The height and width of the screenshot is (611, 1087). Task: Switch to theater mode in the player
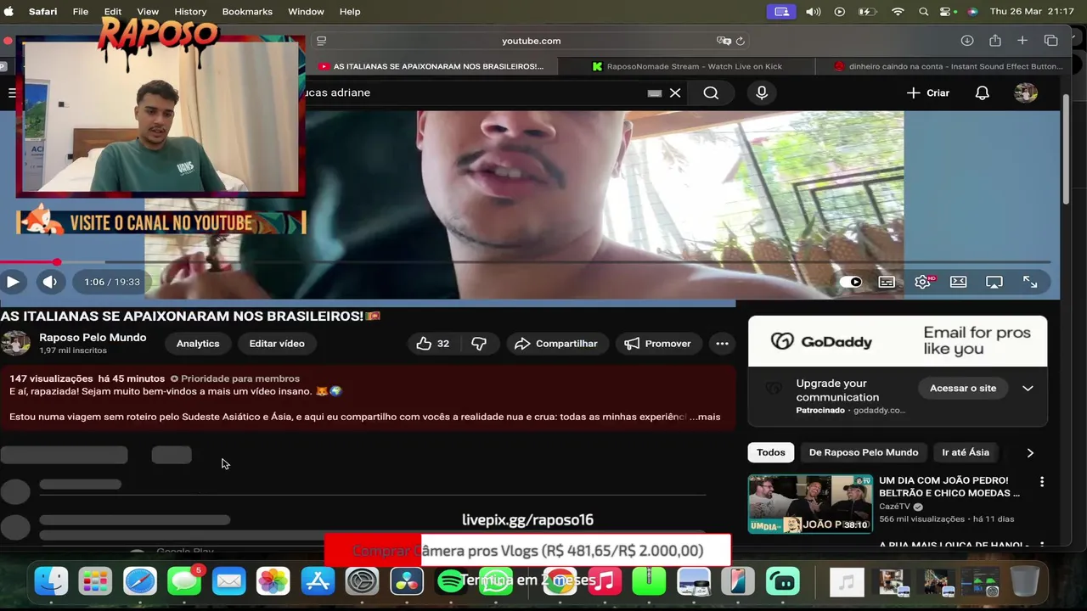pos(959,282)
